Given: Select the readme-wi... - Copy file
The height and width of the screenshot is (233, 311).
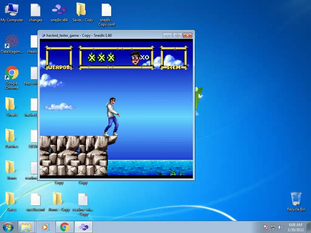Looking at the screenshot, I should 83,204.
